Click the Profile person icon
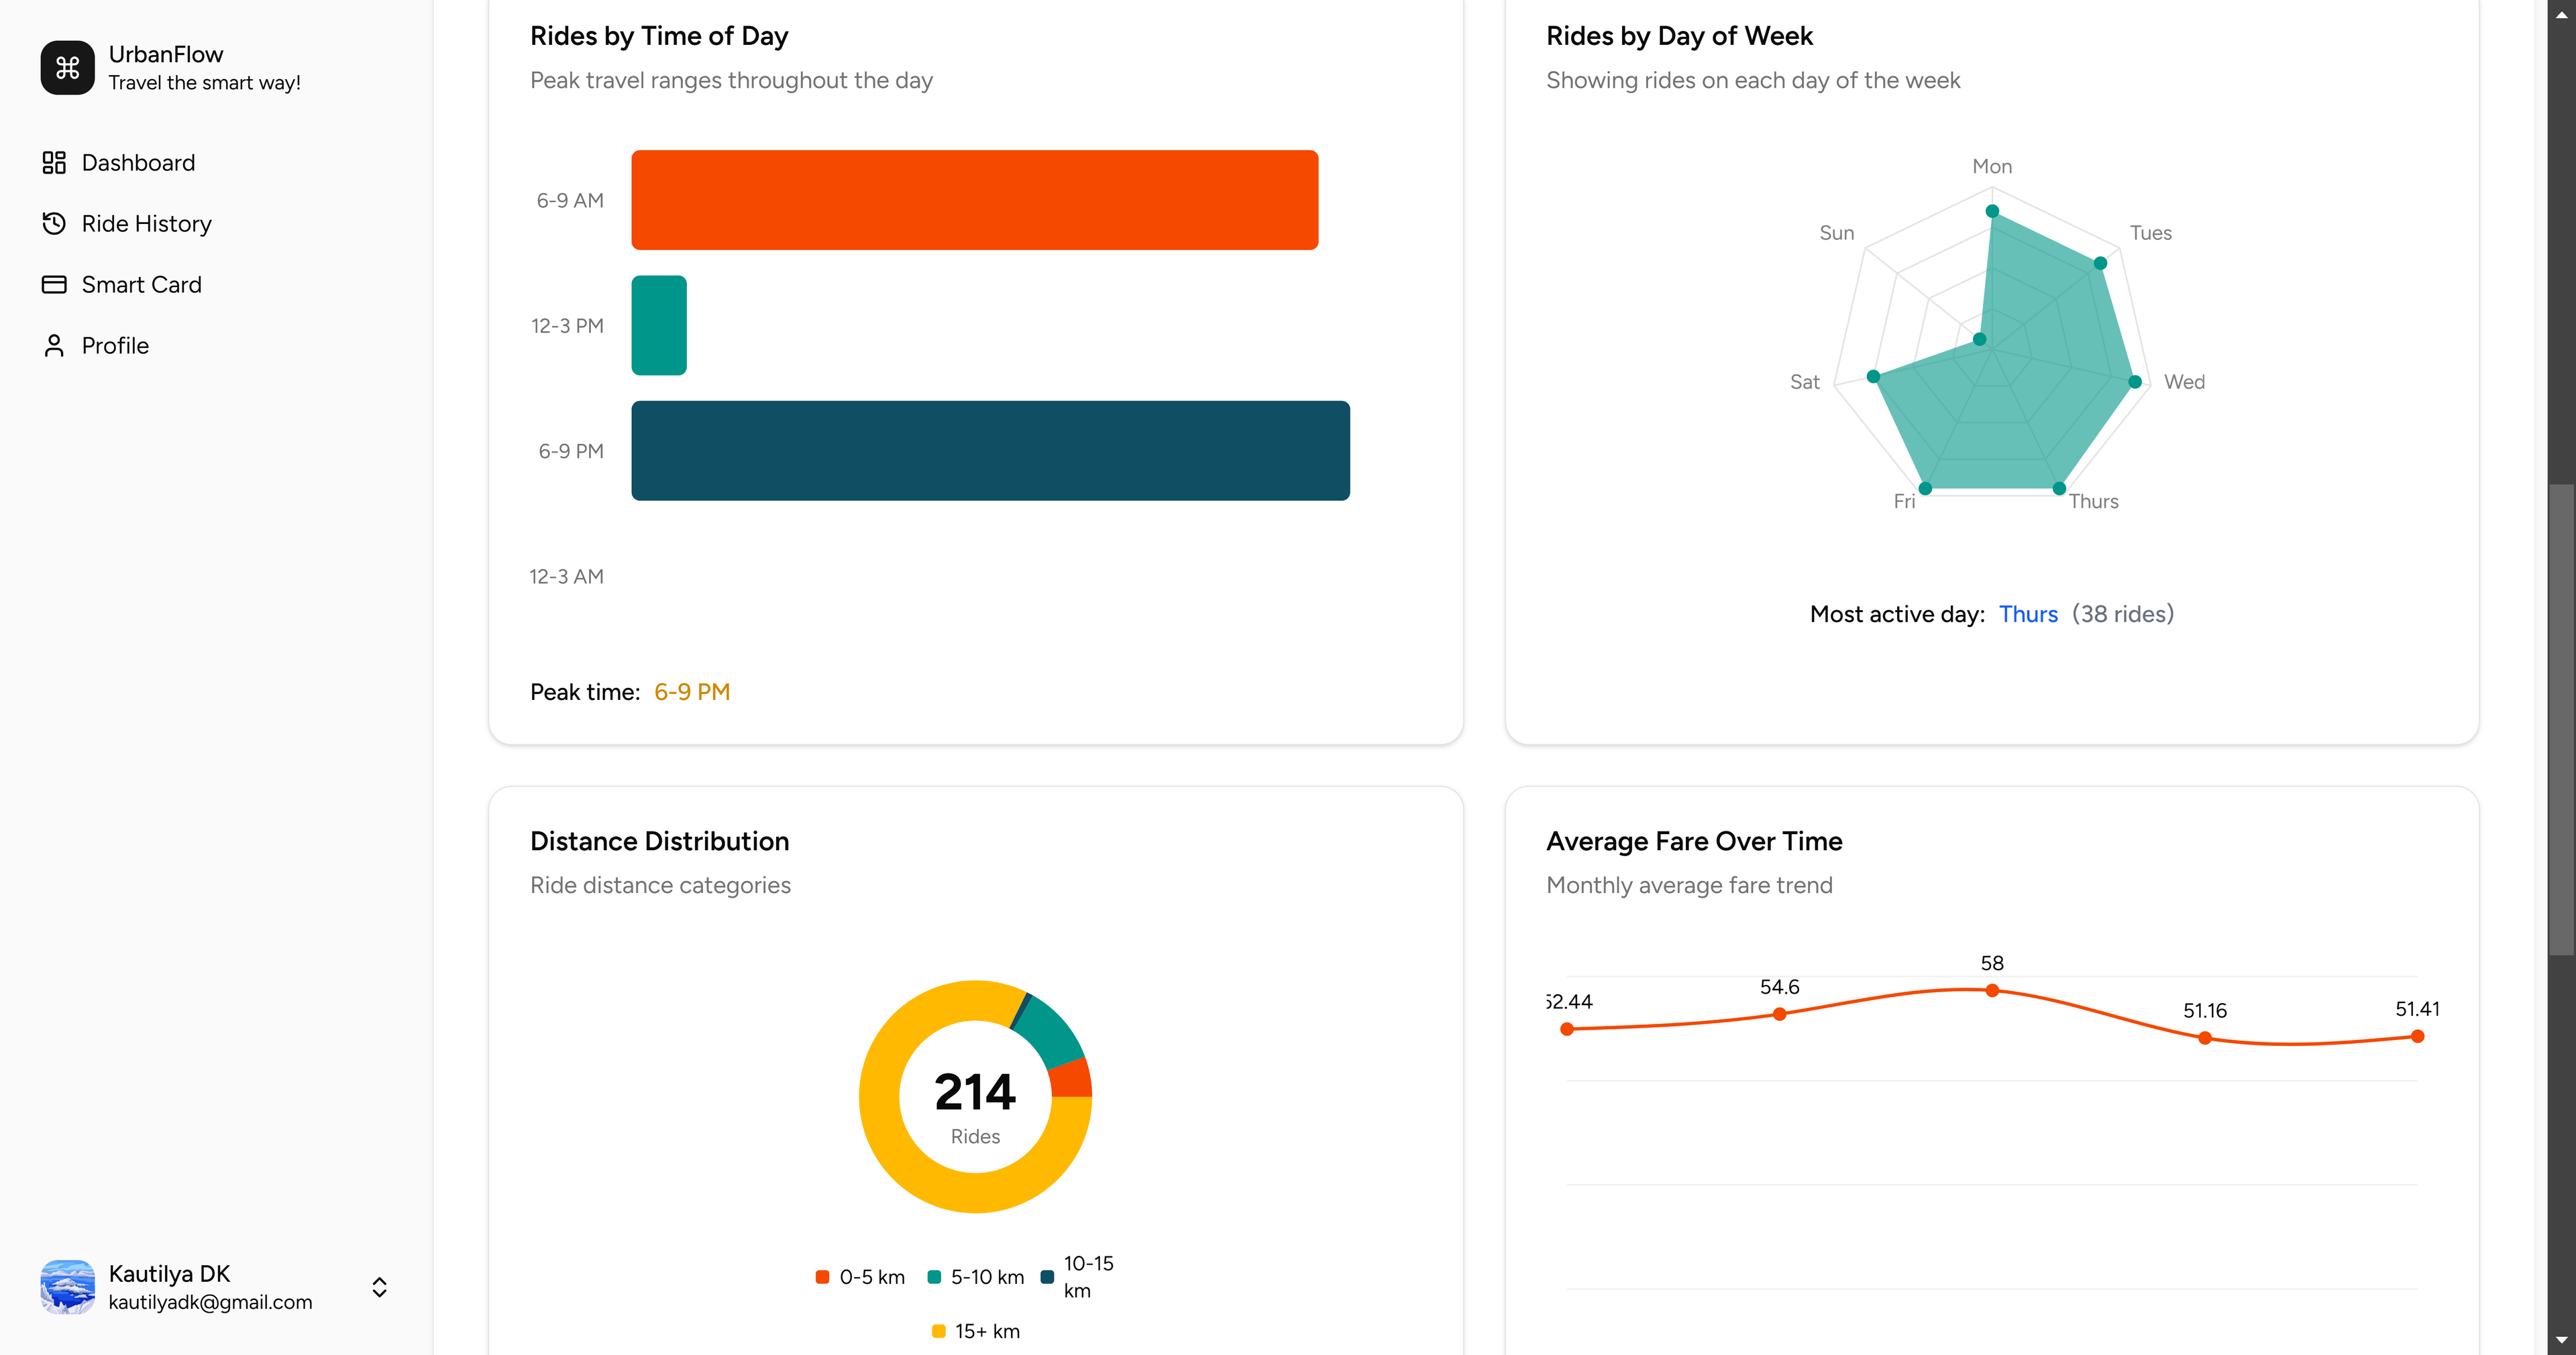The height and width of the screenshot is (1355, 2576). point(54,345)
